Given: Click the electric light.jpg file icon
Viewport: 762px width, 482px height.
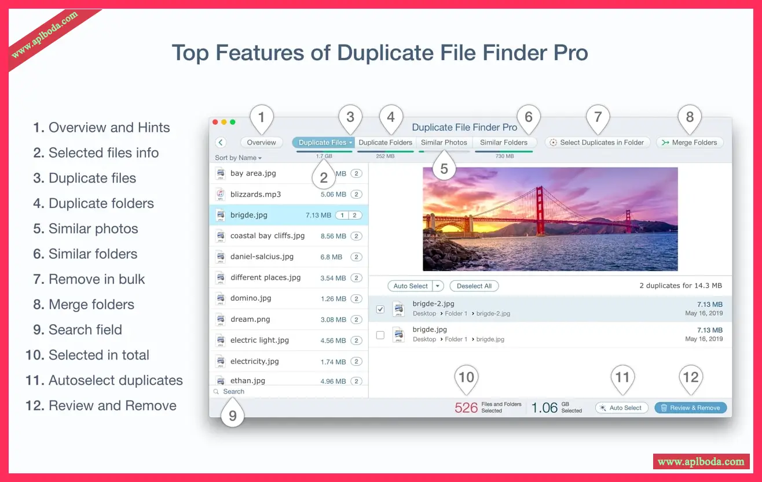Looking at the screenshot, I should (220, 340).
